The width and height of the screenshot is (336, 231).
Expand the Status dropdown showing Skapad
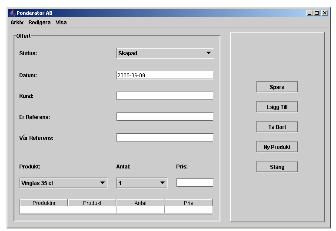click(165, 53)
